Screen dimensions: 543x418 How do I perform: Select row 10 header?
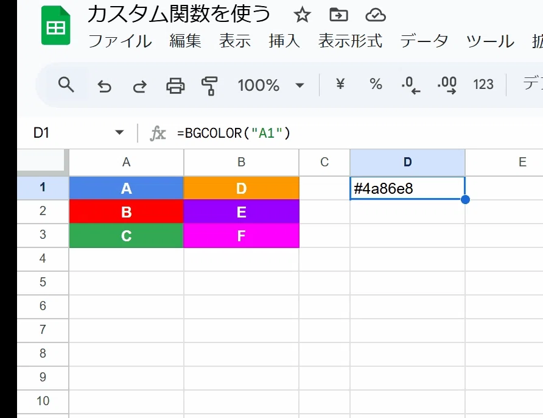[x=43, y=401]
